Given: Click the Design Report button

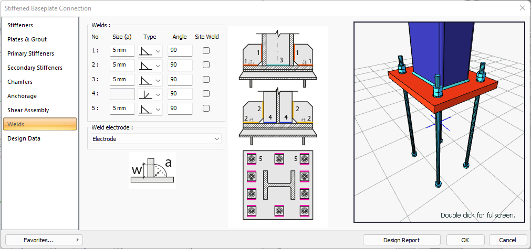Looking at the screenshot, I should pos(401,240).
